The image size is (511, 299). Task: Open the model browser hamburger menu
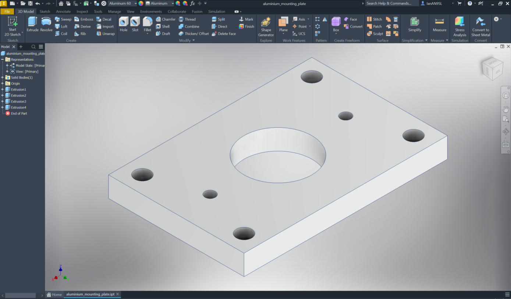[41, 47]
